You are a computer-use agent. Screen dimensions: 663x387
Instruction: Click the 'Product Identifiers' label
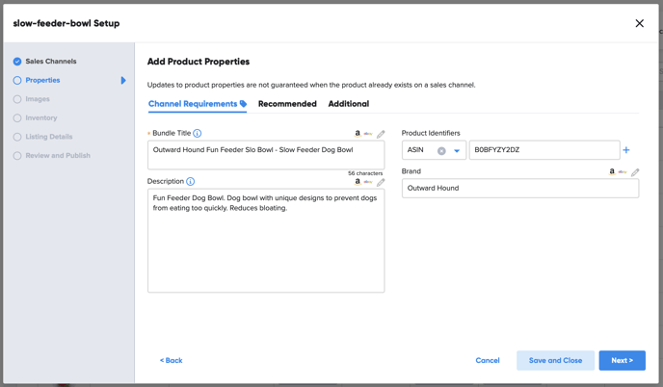tap(431, 133)
